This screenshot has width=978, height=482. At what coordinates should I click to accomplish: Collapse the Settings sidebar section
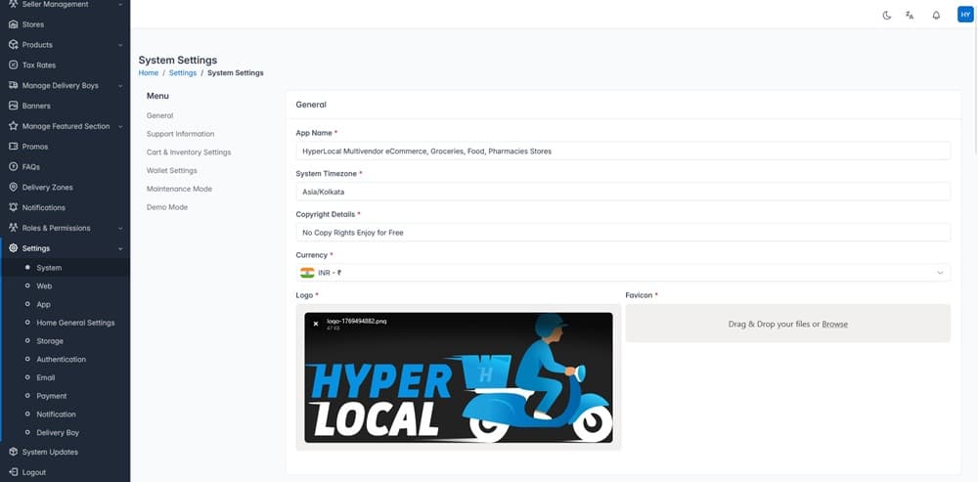pos(120,248)
